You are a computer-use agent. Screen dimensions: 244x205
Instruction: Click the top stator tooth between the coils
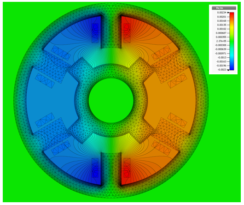coord(111,31)
